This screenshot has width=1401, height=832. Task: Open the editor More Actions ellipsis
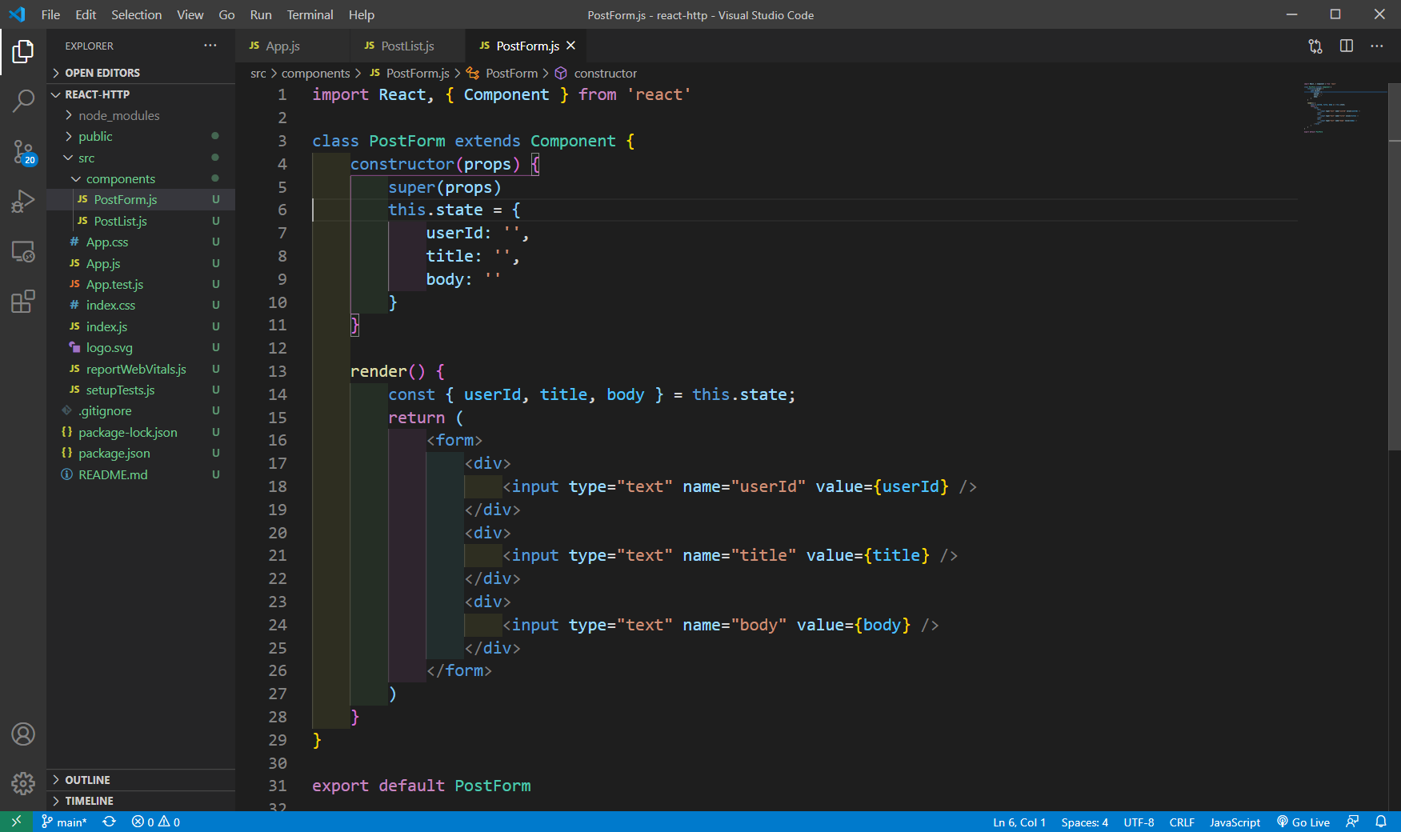point(1377,46)
